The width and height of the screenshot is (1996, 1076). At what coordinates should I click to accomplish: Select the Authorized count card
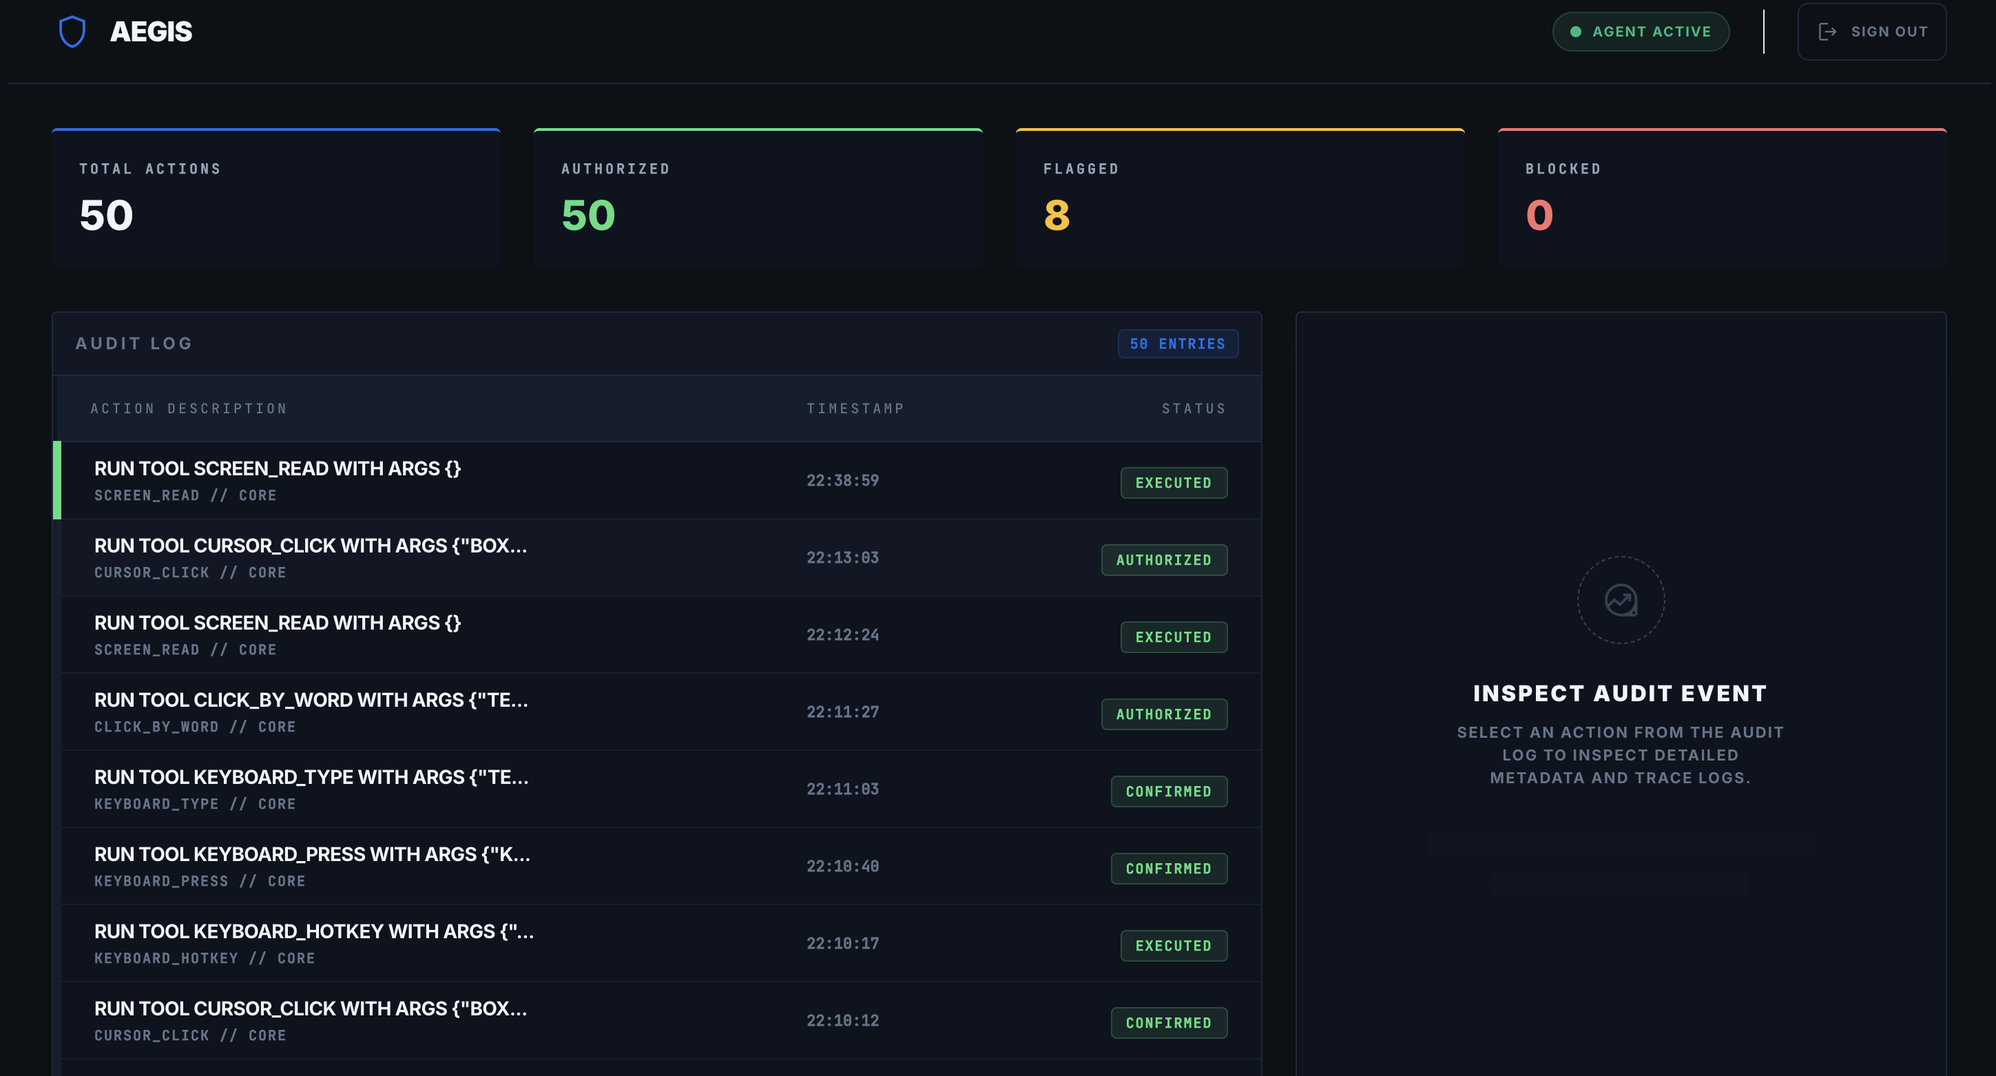[758, 198]
